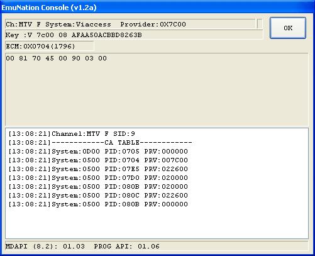
Task: Select the log line Channel:MTV F SID:9
Action: (72, 133)
